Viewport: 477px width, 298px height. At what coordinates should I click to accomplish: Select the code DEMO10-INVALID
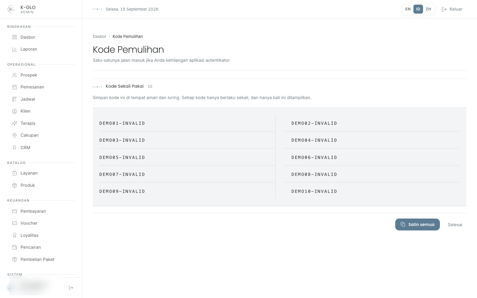tap(314, 191)
